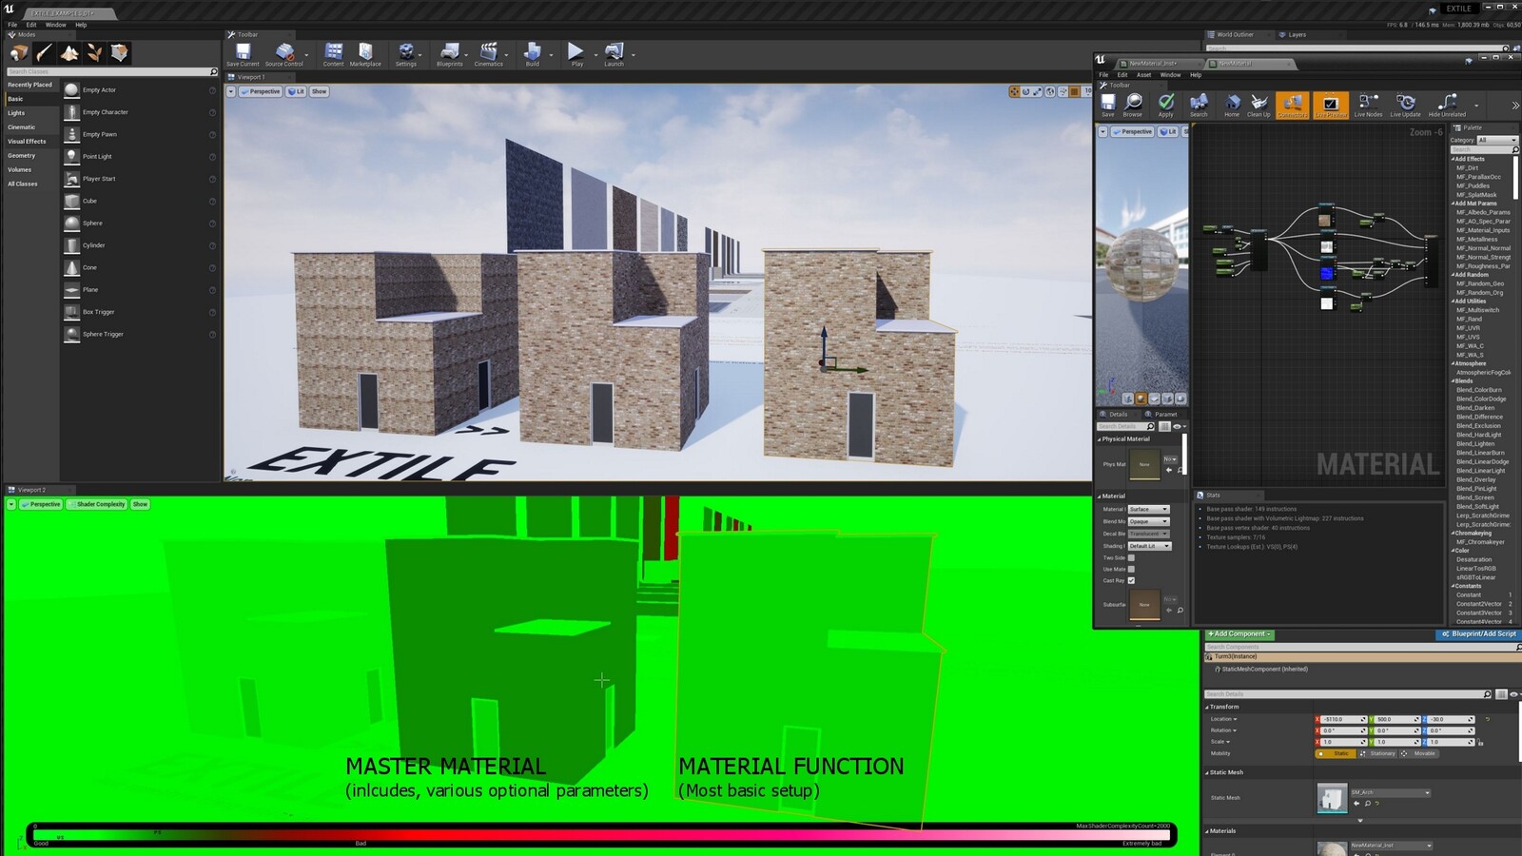Open the Marketplace toolbar icon

point(365,54)
